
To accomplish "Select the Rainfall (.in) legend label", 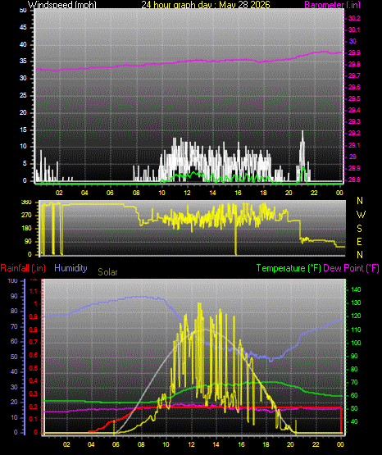I will tap(23, 268).
